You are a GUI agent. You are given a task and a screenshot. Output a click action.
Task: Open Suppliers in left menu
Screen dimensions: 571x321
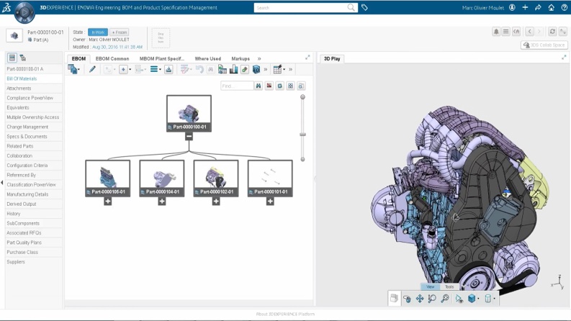click(x=16, y=262)
